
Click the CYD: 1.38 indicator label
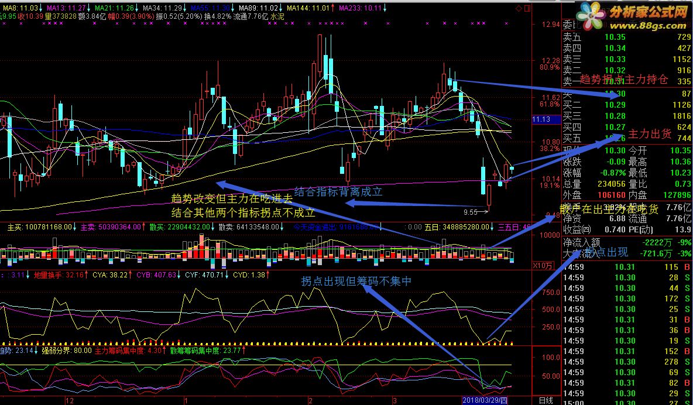251,274
